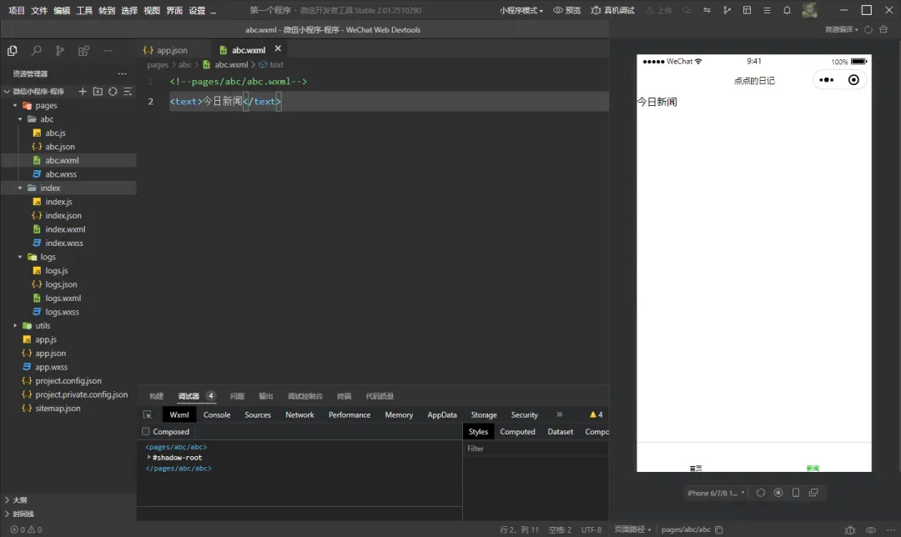
Task: Click the eye icon in status bar
Action: [871, 529]
